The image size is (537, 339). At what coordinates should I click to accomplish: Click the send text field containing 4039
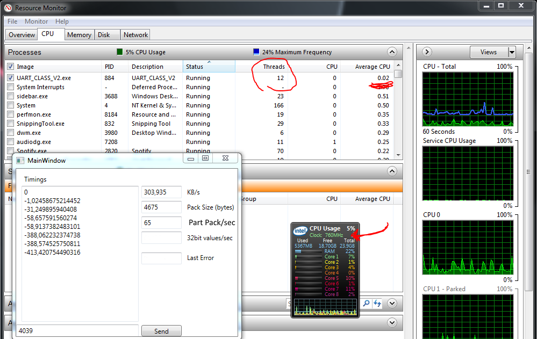click(78, 331)
